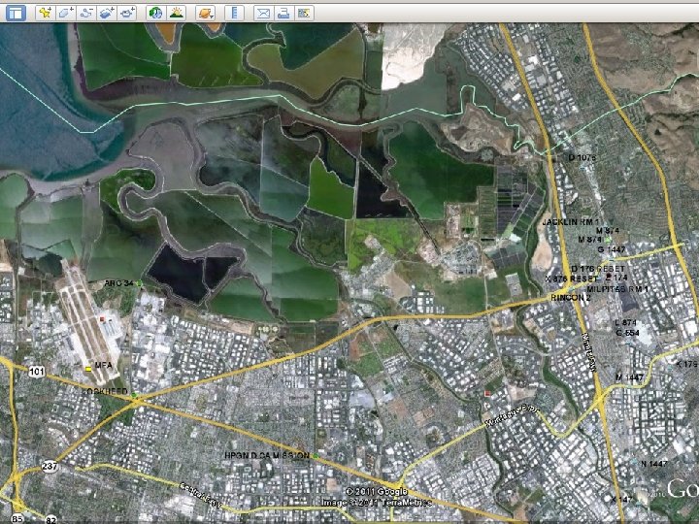Show historical imagery clock tool

coord(155,13)
